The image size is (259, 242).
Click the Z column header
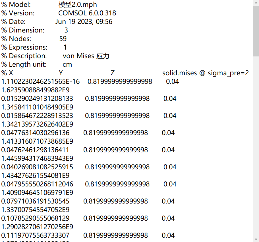(x=113, y=73)
